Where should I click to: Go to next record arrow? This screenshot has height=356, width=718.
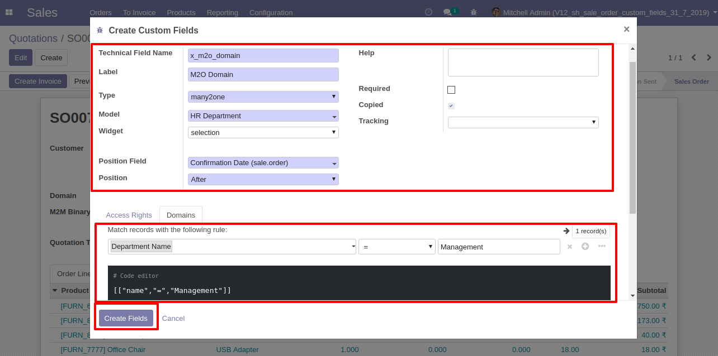709,57
